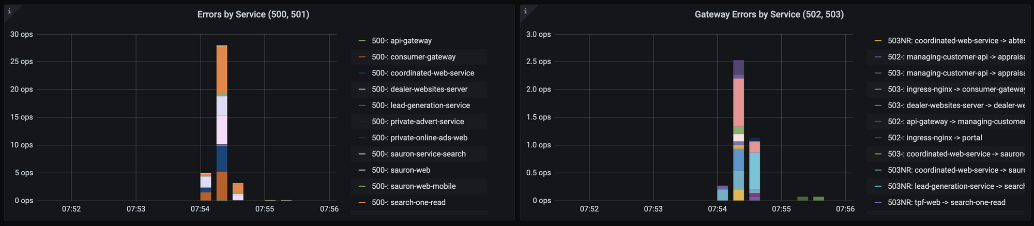Click color swatch of 502-: ingress-nginx -> portal
Image resolution: width=1034 pixels, height=226 pixels.
pos(878,138)
